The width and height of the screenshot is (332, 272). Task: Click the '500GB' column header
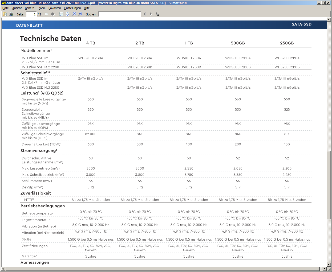[238, 43]
